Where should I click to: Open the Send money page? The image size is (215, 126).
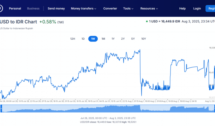pyautogui.click(x=56, y=9)
